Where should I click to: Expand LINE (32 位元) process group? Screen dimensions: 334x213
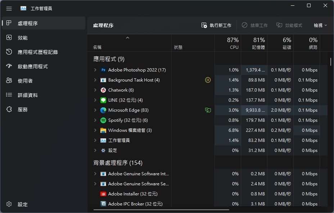[95, 100]
